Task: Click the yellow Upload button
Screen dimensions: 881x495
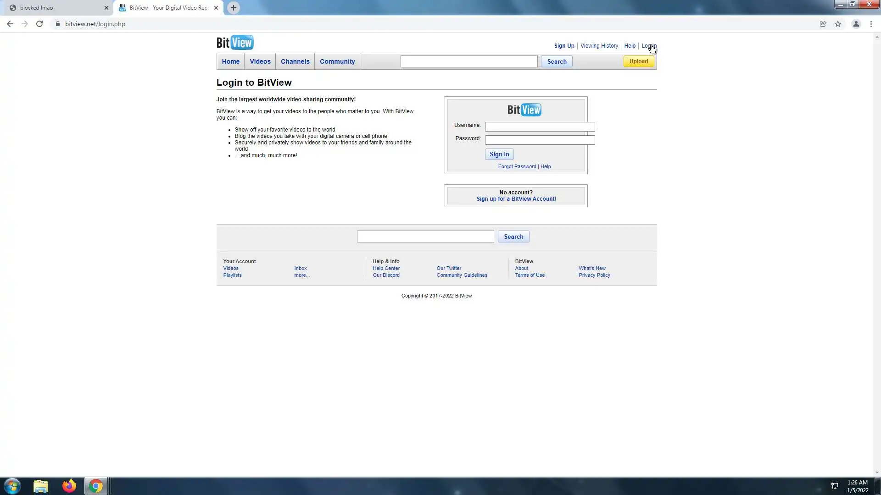Action: (638, 61)
